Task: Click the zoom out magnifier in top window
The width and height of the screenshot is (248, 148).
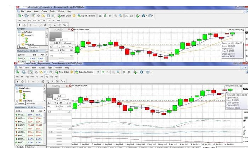Action: 120,16
